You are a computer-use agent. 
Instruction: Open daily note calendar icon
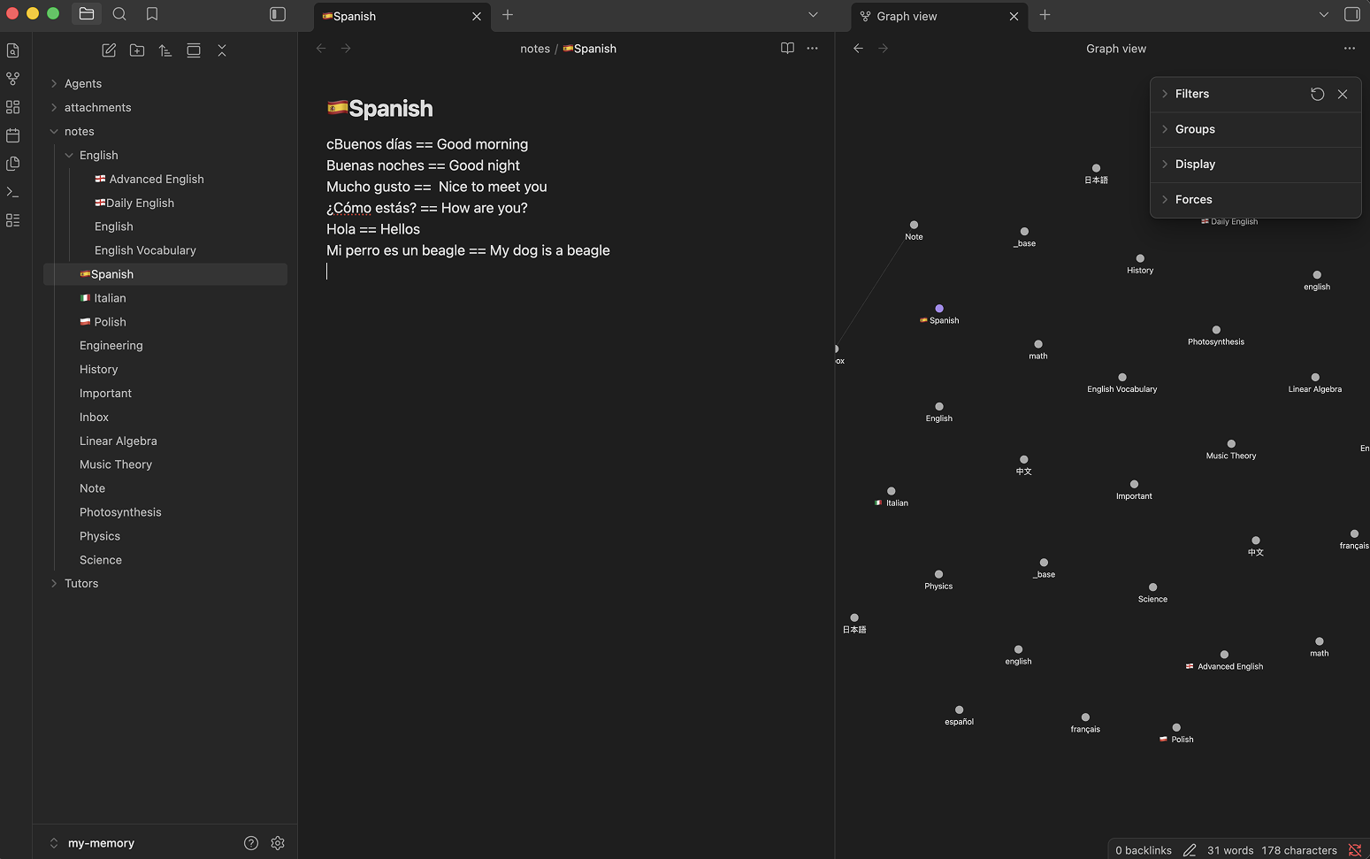coord(13,135)
